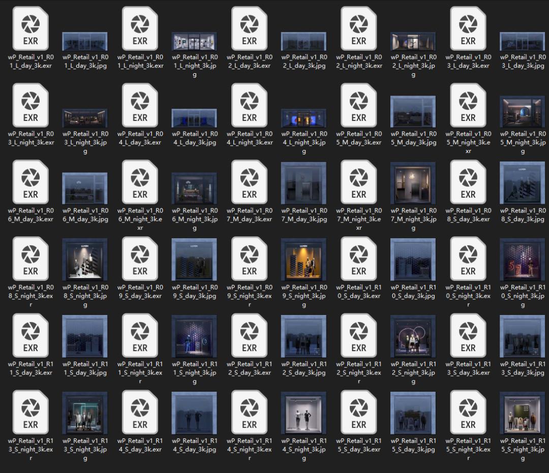The width and height of the screenshot is (549, 473).
Task: Open thumbnail wP_Retail_v1_R04_L_day_3k.jpg
Action: click(x=194, y=118)
